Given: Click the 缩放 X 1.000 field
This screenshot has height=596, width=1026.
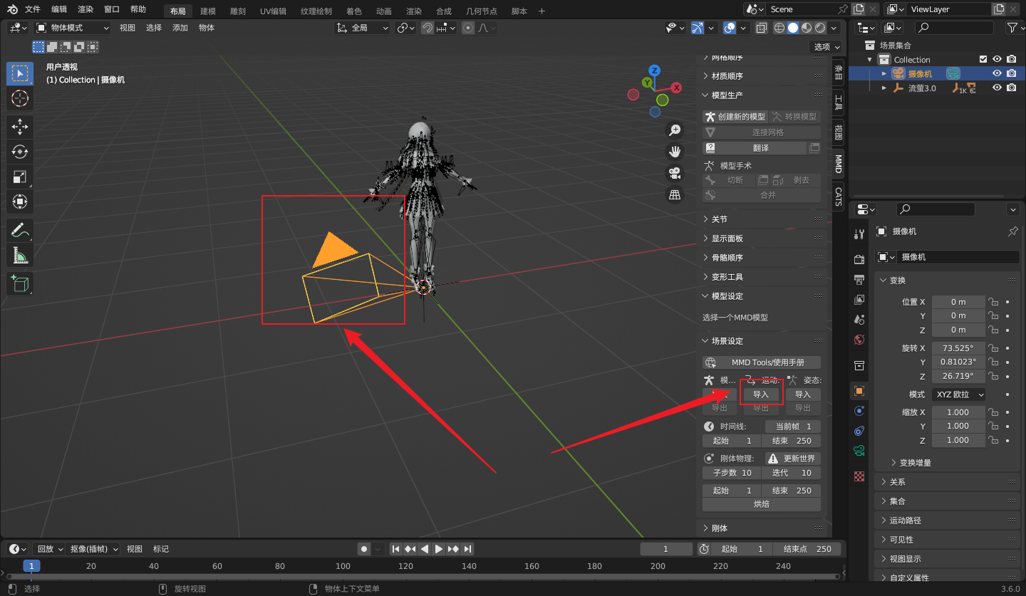Looking at the screenshot, I should [958, 412].
